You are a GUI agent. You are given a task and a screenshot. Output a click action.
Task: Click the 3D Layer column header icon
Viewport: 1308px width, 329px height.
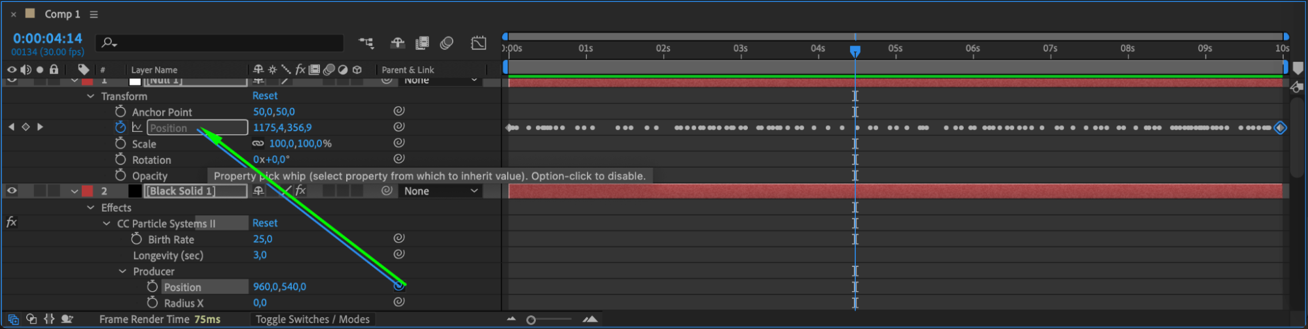(x=357, y=69)
